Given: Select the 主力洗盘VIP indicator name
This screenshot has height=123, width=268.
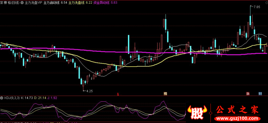Looking at the screenshot, I should pyautogui.click(x=33, y=3).
